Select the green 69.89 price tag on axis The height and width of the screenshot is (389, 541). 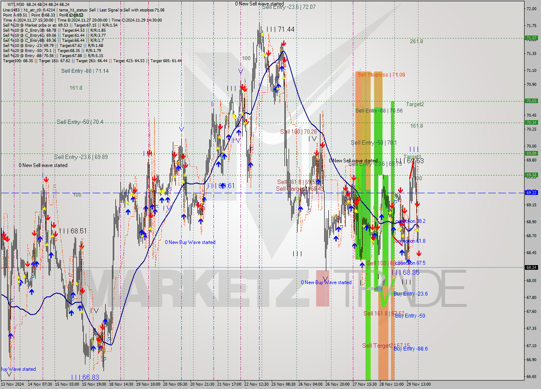tap(531, 153)
